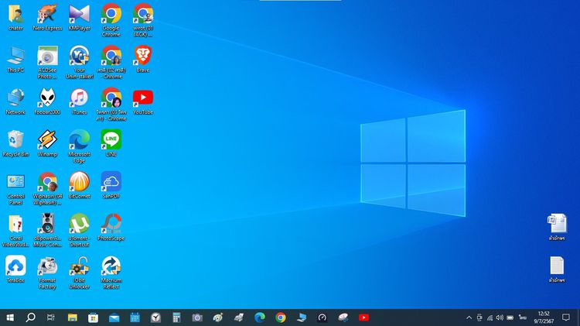Launch Your Uninstaller from desktop
This screenshot has height=326, width=580.
coord(79,62)
